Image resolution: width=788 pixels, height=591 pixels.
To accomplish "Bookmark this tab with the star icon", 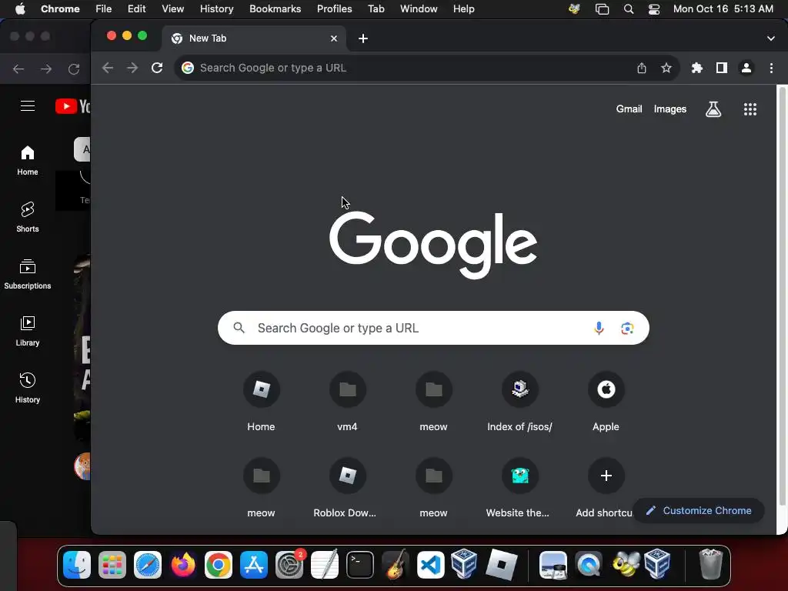I will coord(666,68).
